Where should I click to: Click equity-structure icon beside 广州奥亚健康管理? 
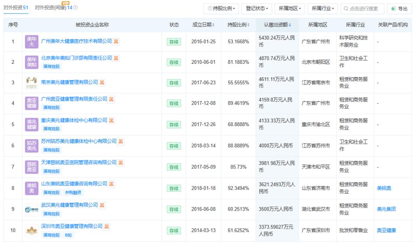[x=111, y=99]
